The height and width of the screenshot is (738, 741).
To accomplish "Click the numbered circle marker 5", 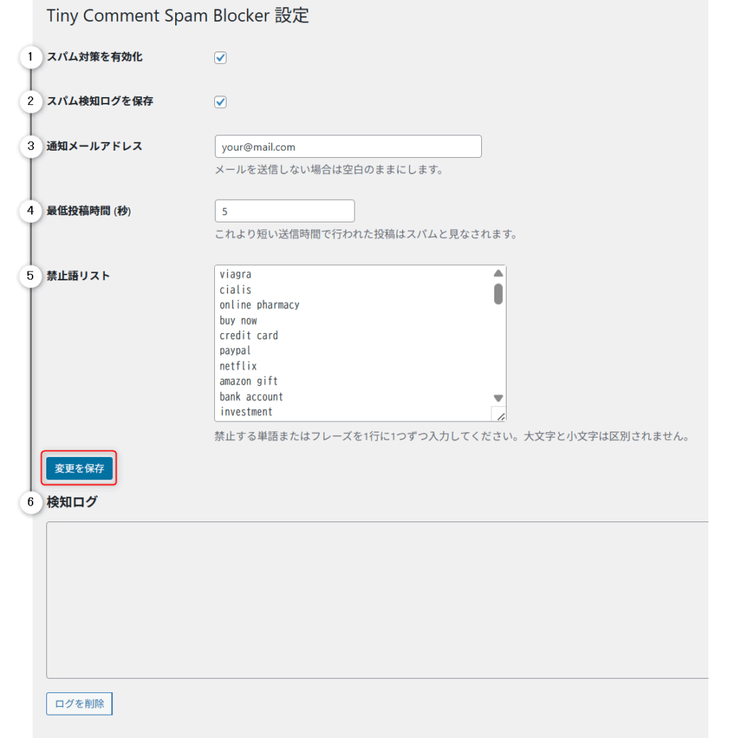I will pos(30,276).
